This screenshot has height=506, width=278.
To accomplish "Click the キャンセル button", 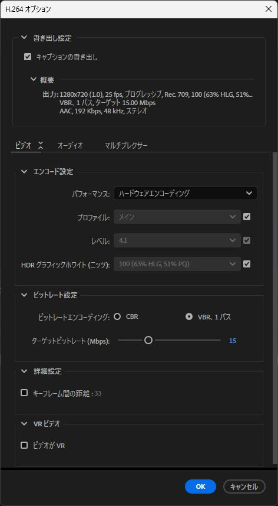I will coord(244,487).
